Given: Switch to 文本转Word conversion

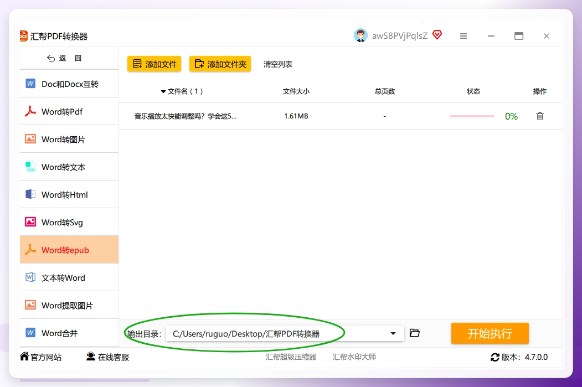Looking at the screenshot, I should coord(69,277).
